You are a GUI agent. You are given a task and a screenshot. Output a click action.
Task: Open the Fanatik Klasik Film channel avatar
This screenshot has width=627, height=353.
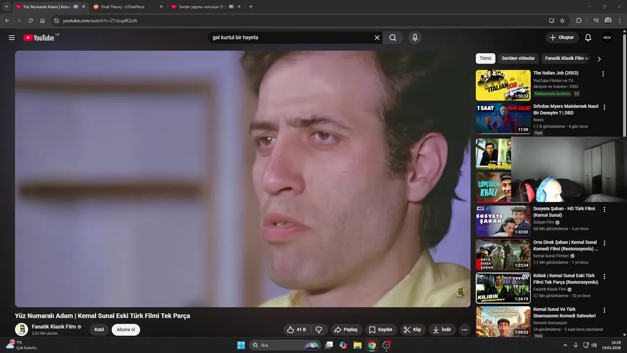(21, 329)
